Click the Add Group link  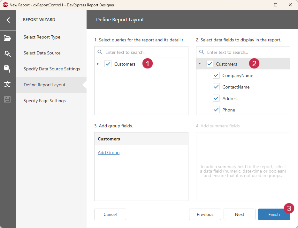pos(109,153)
